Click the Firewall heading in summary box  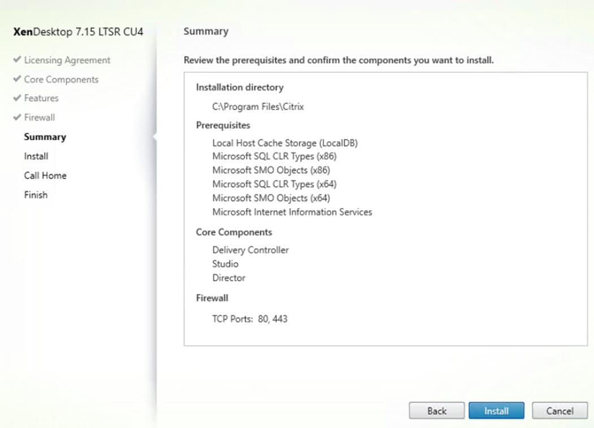tap(212, 298)
